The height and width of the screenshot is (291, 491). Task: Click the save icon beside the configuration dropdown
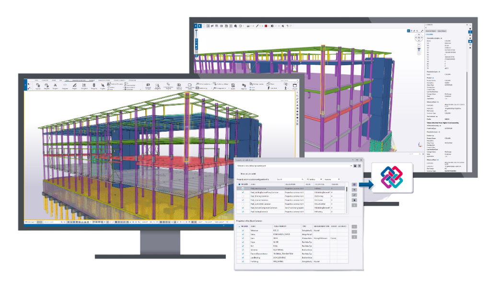[355, 166]
